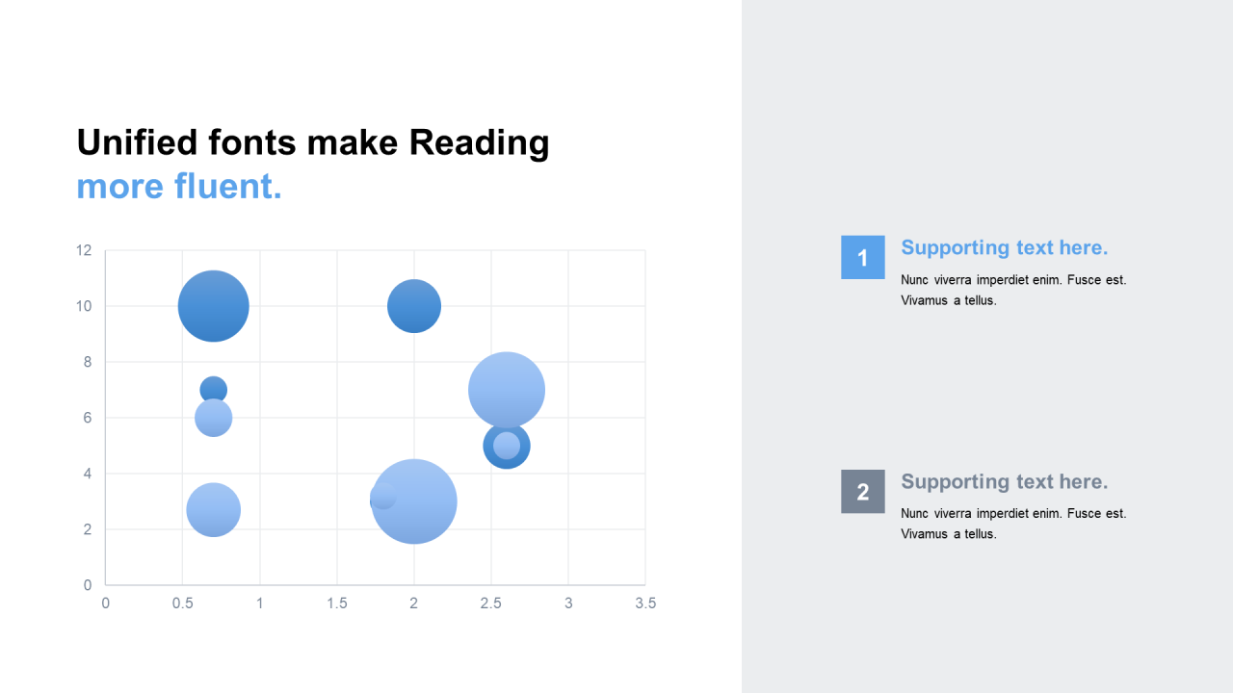This screenshot has width=1233, height=693.
Task: Click the first 'Nunc viverra imperdiet' paragraph
Action: (1013, 290)
